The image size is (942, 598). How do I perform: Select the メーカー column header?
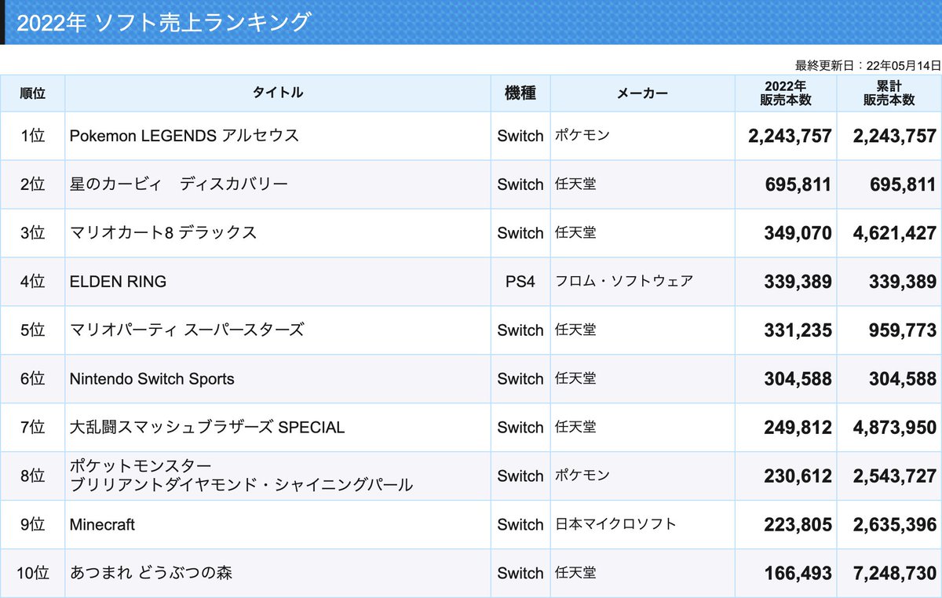pos(642,93)
